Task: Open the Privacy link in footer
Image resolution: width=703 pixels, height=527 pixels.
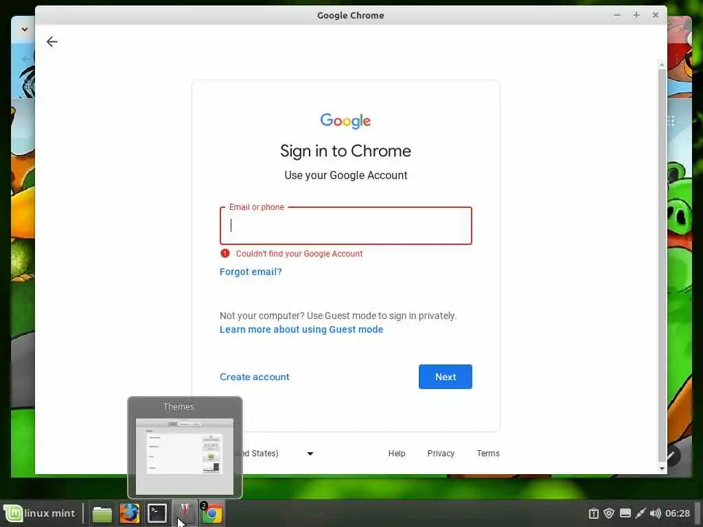Action: (441, 454)
